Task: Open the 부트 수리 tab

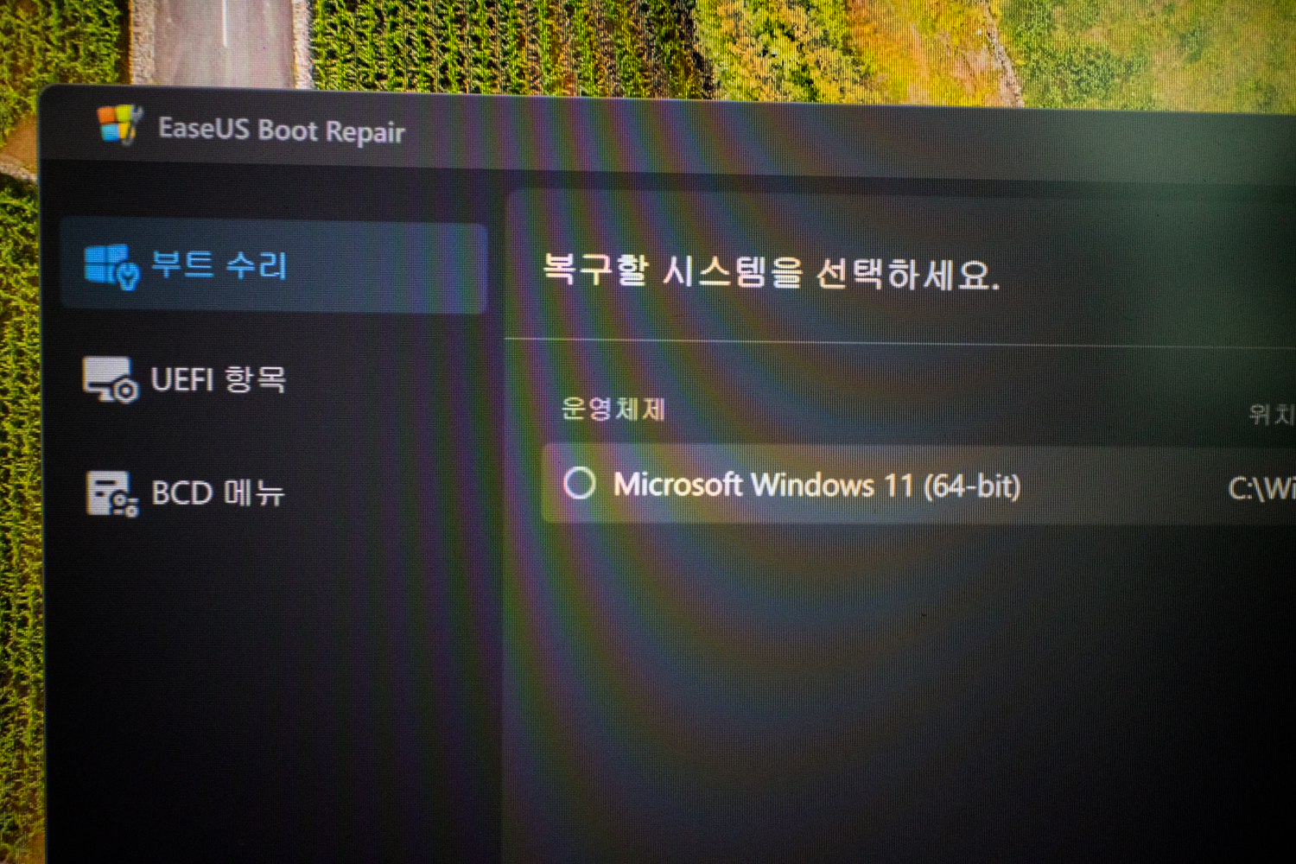Action: coord(274,266)
